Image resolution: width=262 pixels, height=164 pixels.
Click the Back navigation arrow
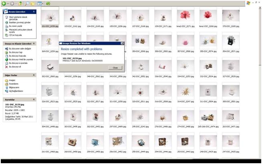(3, 3)
